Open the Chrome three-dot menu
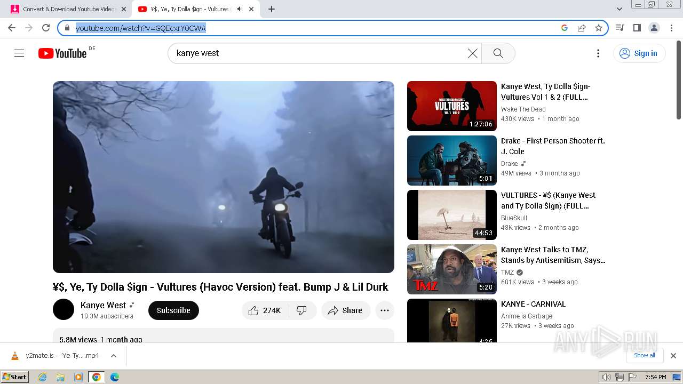The width and height of the screenshot is (683, 384). (671, 28)
